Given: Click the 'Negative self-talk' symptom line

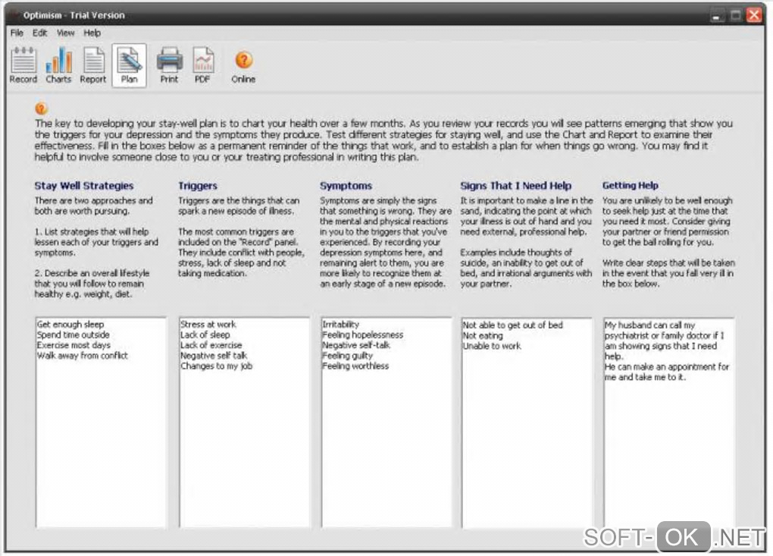Looking at the screenshot, I should (x=356, y=345).
